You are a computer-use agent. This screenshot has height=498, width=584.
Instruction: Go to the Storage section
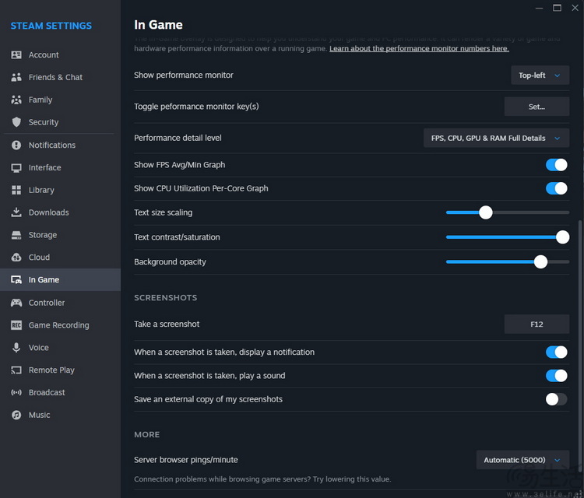tap(60, 235)
